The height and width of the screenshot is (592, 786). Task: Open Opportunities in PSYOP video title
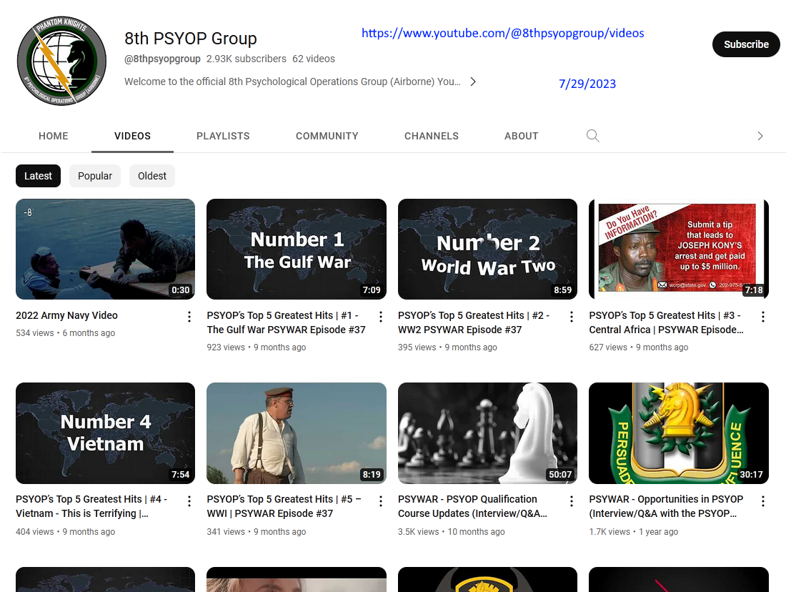(x=666, y=506)
